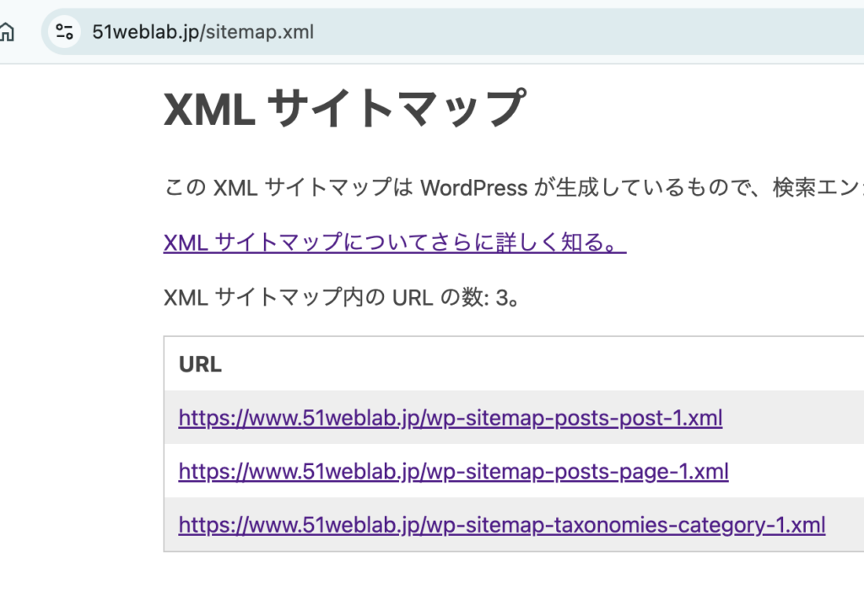
Task: Click blank area right of URL header cell
Action: tap(548, 364)
